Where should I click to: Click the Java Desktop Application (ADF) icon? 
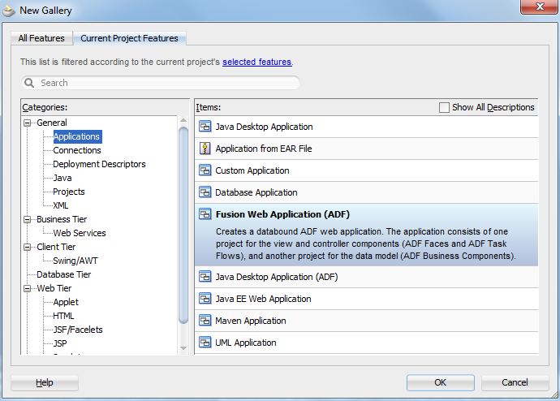coord(205,277)
